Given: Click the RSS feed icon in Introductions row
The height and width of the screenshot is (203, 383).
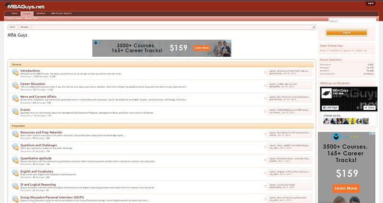Looking at the screenshot, I should click(265, 73).
